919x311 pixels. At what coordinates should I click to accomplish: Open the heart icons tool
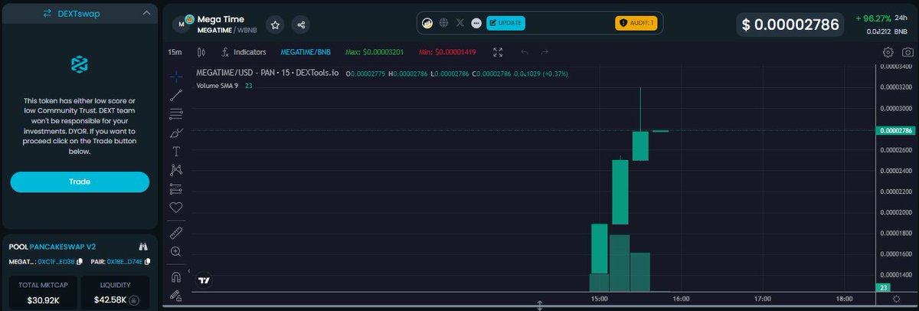tap(176, 207)
